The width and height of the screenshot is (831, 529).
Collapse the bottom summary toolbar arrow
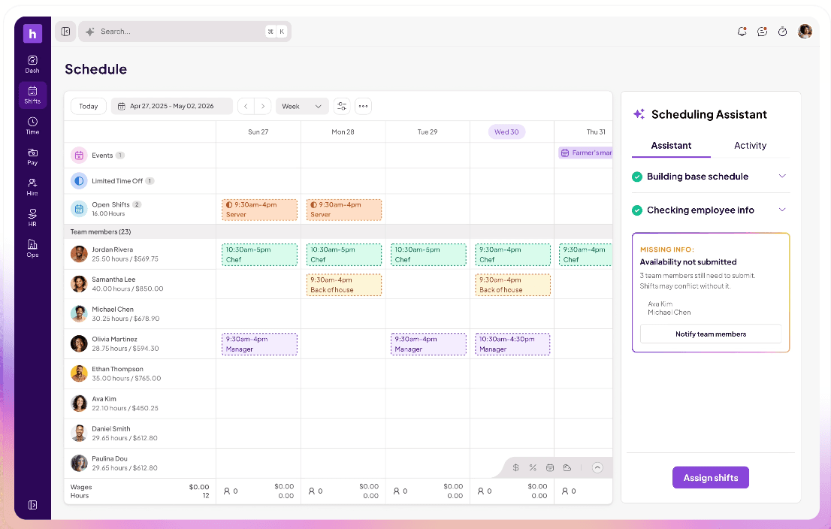(597, 467)
